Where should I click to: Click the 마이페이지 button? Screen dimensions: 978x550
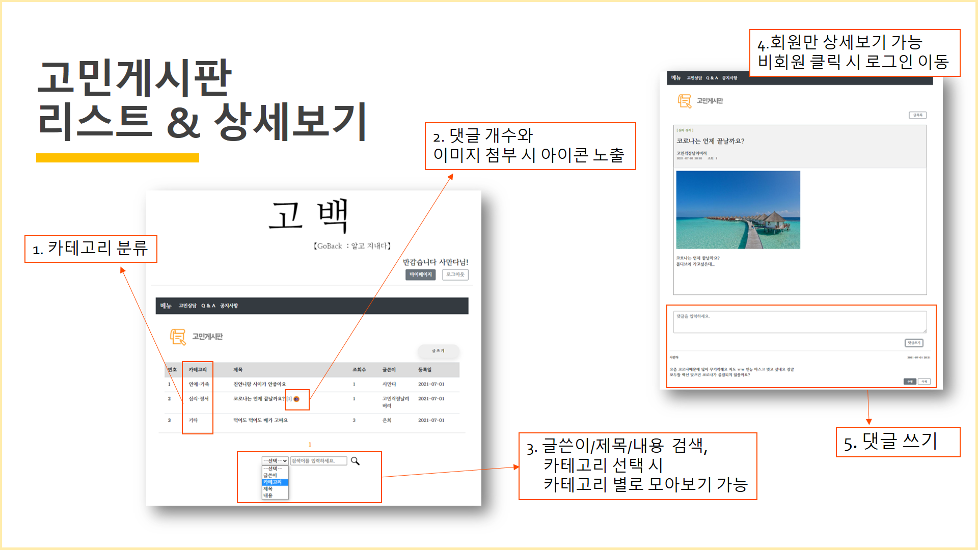point(421,274)
